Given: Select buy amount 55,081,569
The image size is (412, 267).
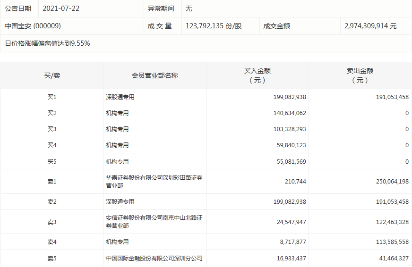Looking at the screenshot, I should pyautogui.click(x=292, y=161).
